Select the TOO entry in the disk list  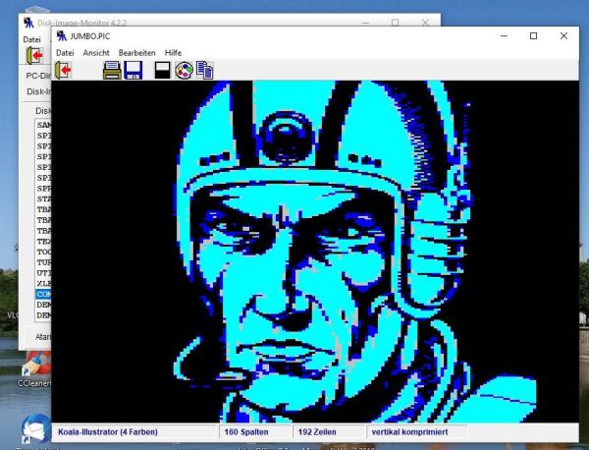click(x=43, y=252)
